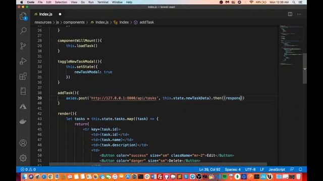Open the View menu
The image size is (323, 181).
pyautogui.click(x=74, y=2)
